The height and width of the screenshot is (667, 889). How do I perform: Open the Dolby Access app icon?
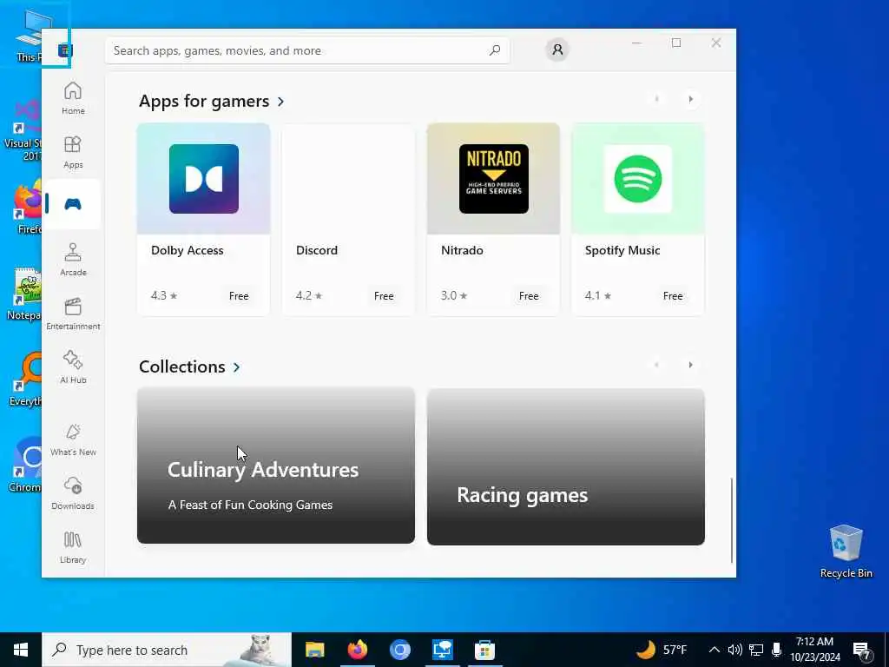[x=203, y=179]
